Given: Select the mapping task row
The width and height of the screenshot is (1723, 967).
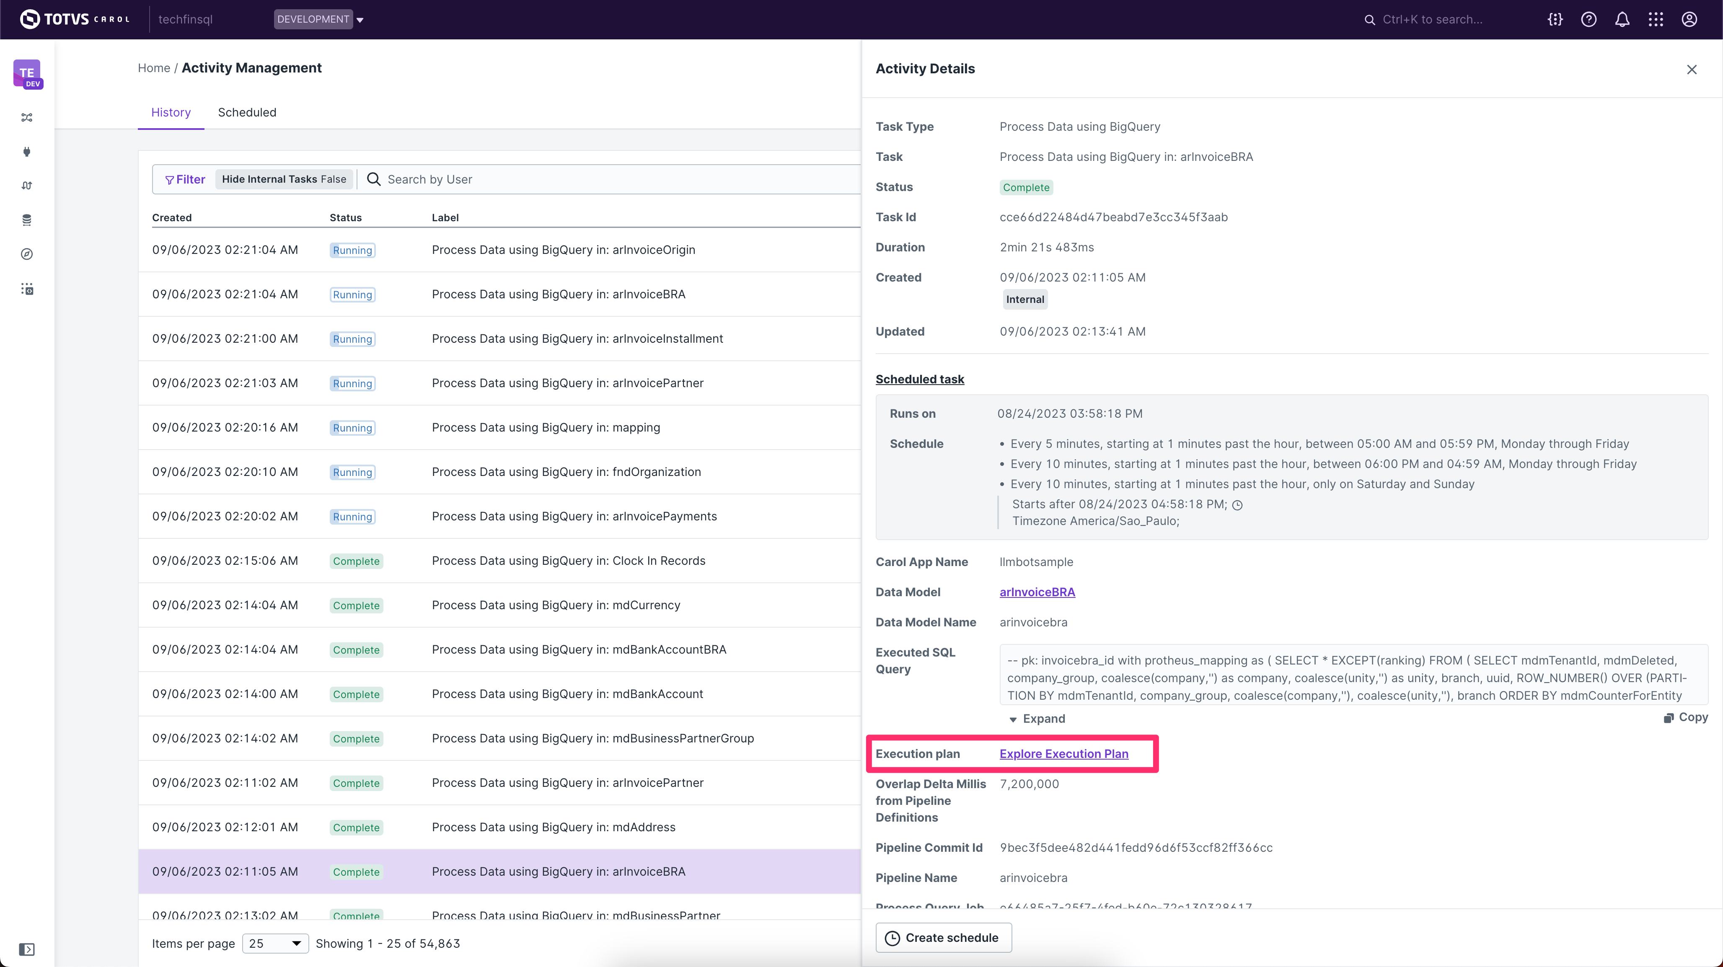Looking at the screenshot, I should point(499,427).
